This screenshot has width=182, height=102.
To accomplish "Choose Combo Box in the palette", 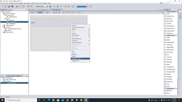I will (170, 52).
